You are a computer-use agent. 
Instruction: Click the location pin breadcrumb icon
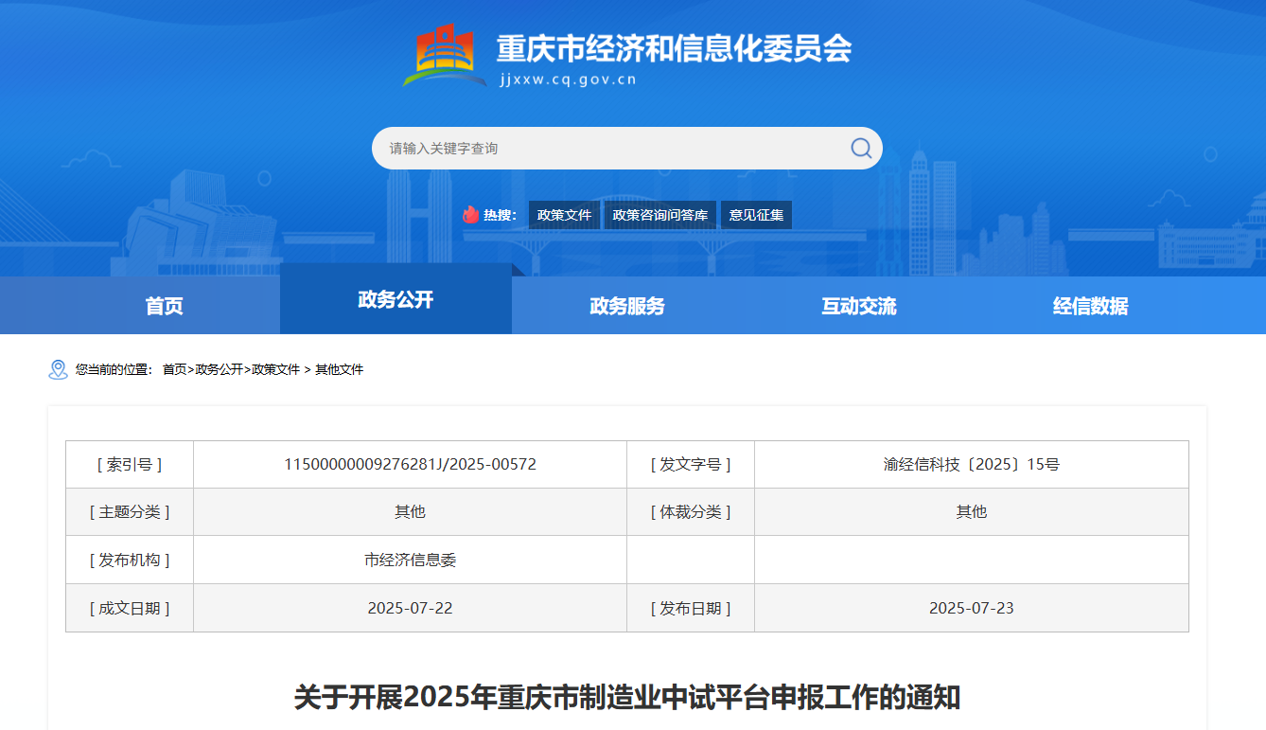pyautogui.click(x=58, y=369)
